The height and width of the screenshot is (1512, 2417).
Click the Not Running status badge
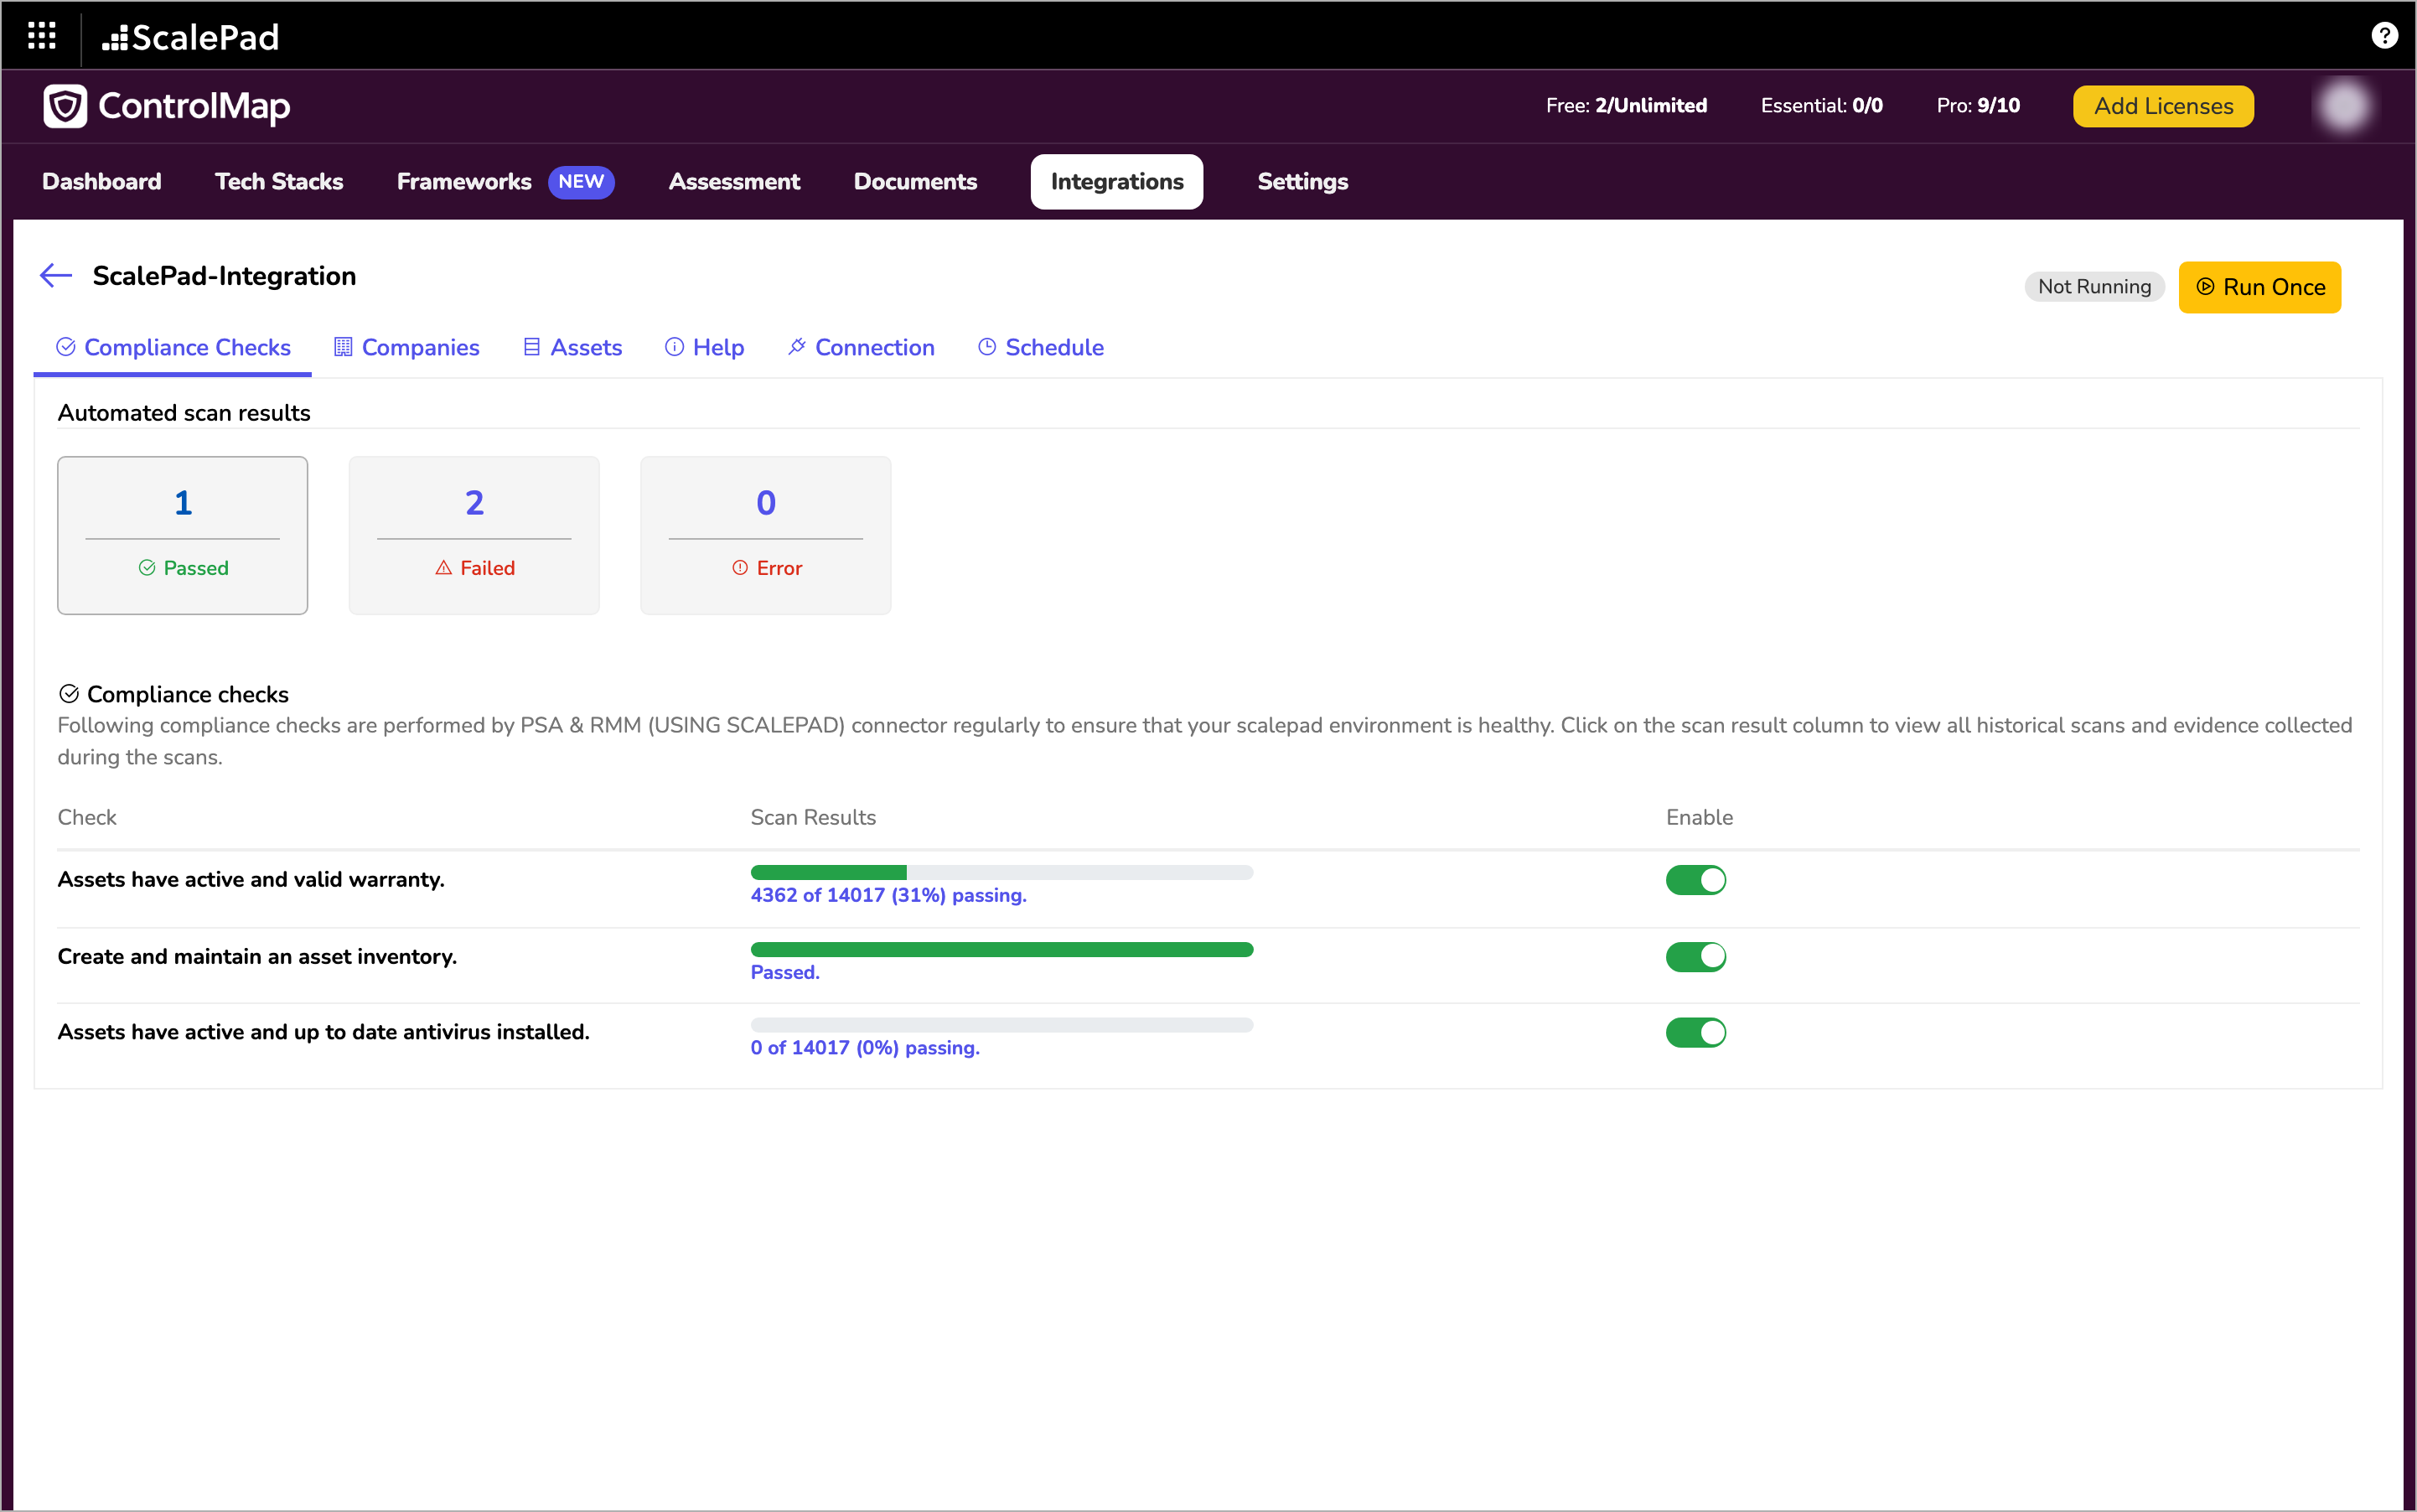point(2094,287)
